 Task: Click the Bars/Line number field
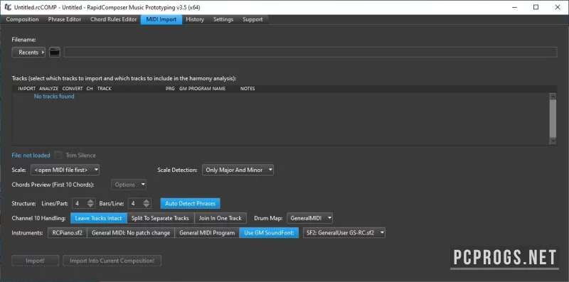[135, 204]
